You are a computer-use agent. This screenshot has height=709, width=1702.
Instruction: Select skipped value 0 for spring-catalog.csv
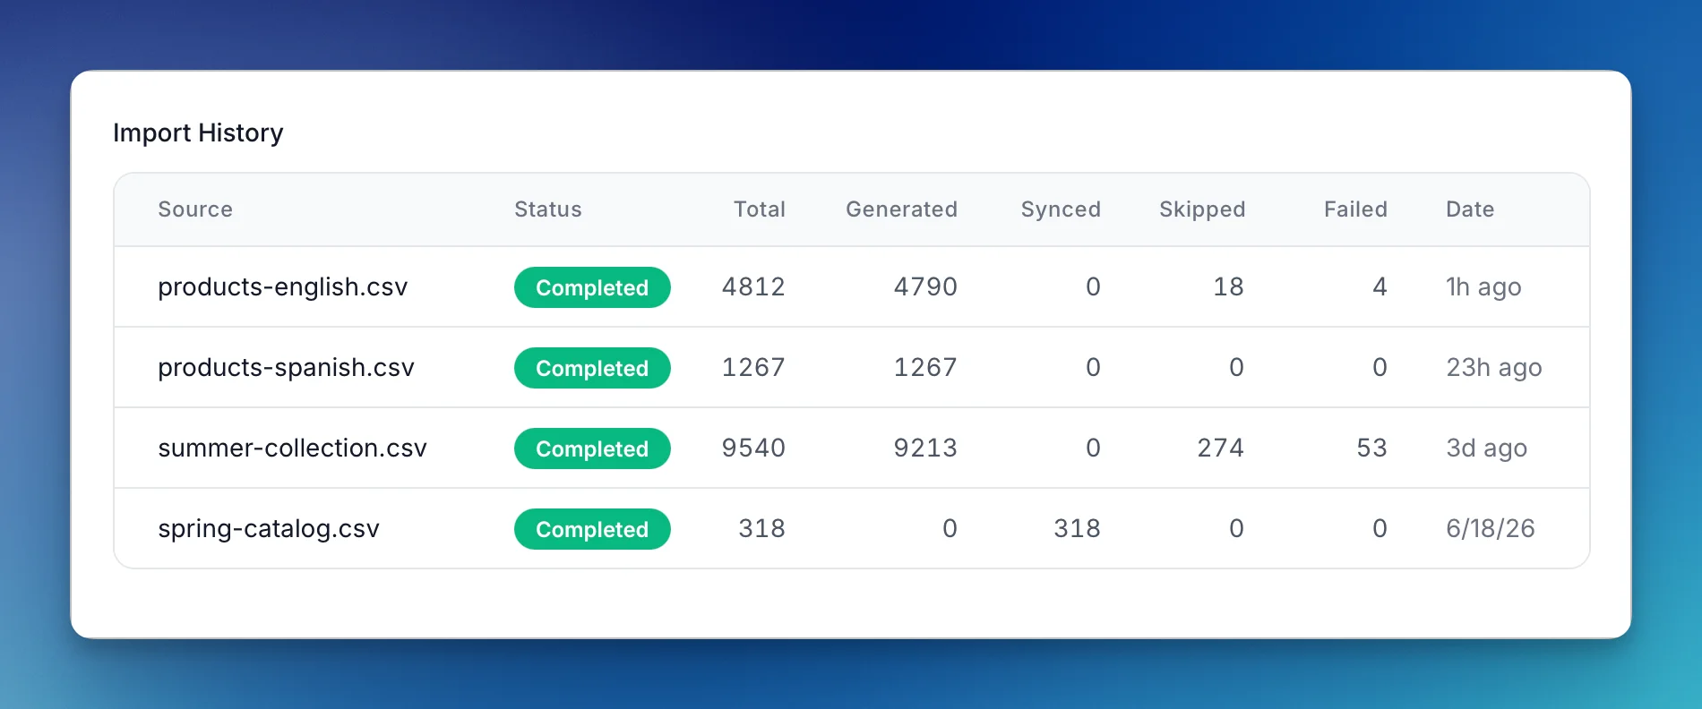[1236, 528]
